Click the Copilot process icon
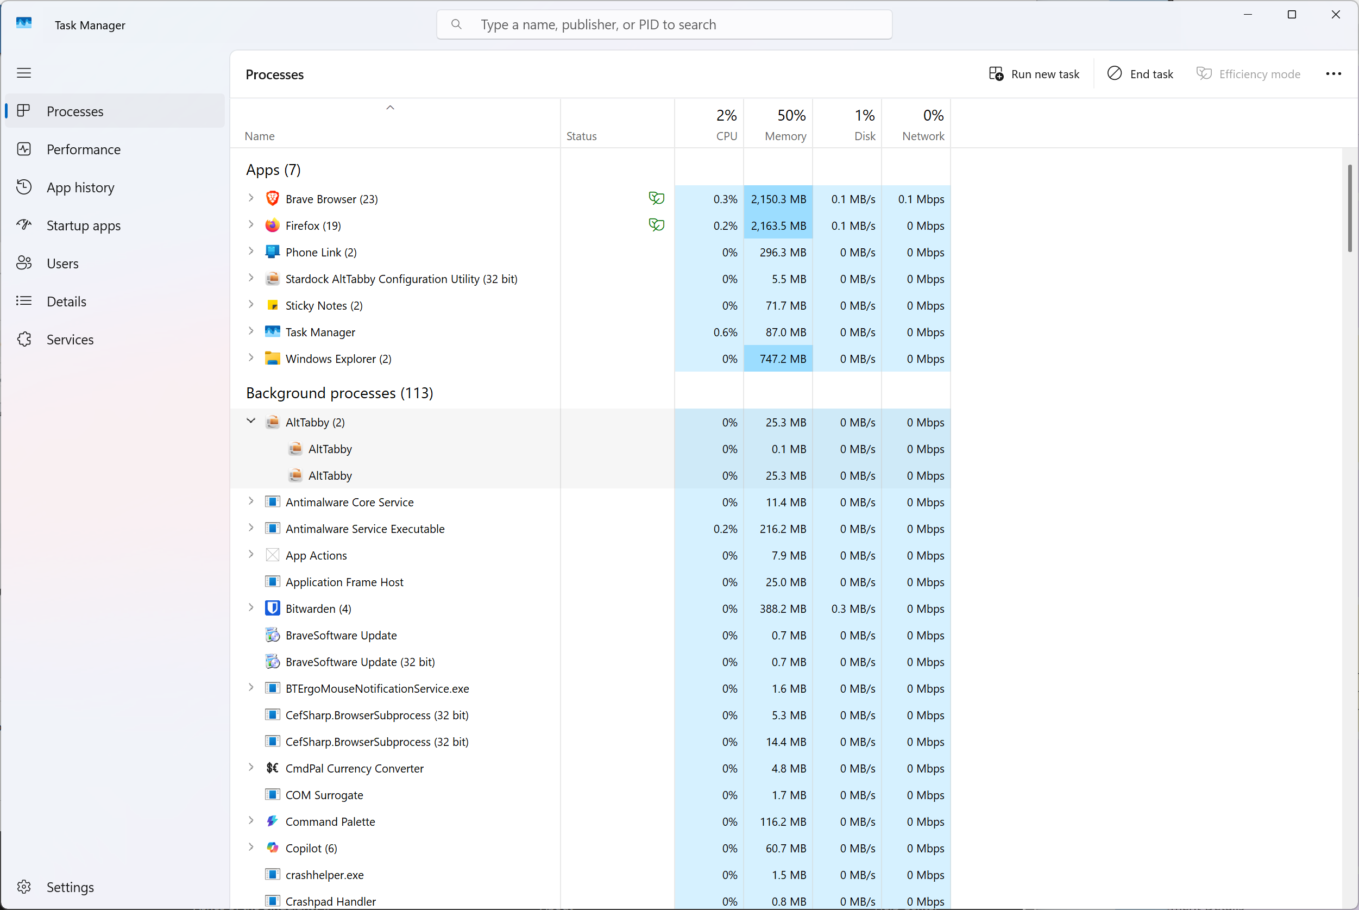This screenshot has width=1359, height=910. pyautogui.click(x=272, y=848)
